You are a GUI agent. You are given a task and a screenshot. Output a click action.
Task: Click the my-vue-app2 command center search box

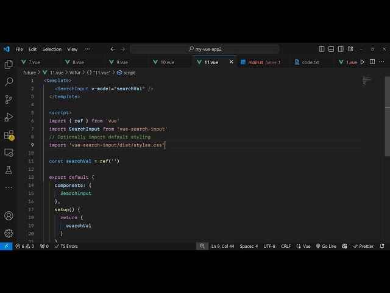coord(204,49)
